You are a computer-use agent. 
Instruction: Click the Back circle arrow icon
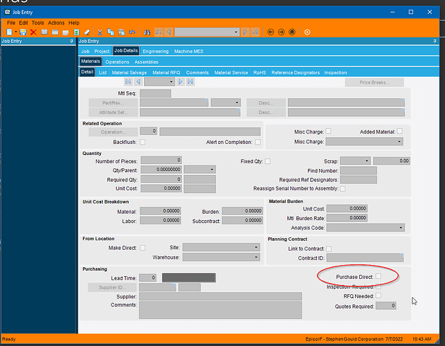(271, 32)
